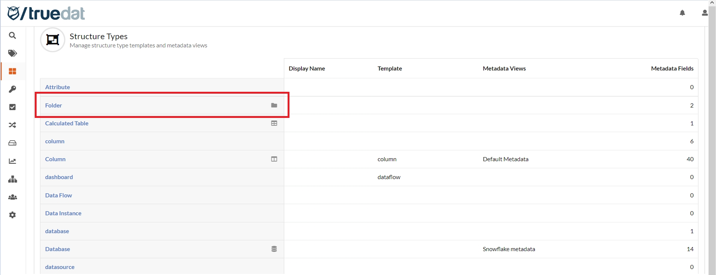Click the Data Flow structure type link
The height and width of the screenshot is (275, 716).
[x=59, y=196]
